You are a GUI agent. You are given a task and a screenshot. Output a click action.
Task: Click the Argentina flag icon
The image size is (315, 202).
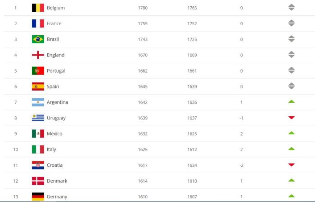coord(38,102)
